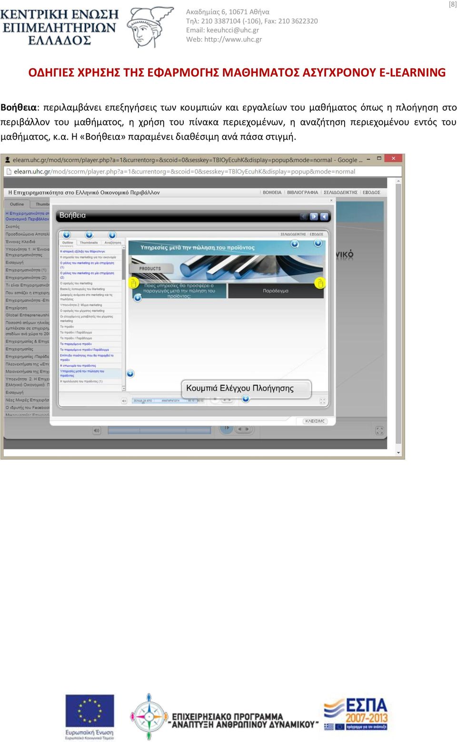Select 'Το παραγόμενο προϊόν' in the help outline
This screenshot has width=457, height=742.
pyautogui.click(x=76, y=344)
